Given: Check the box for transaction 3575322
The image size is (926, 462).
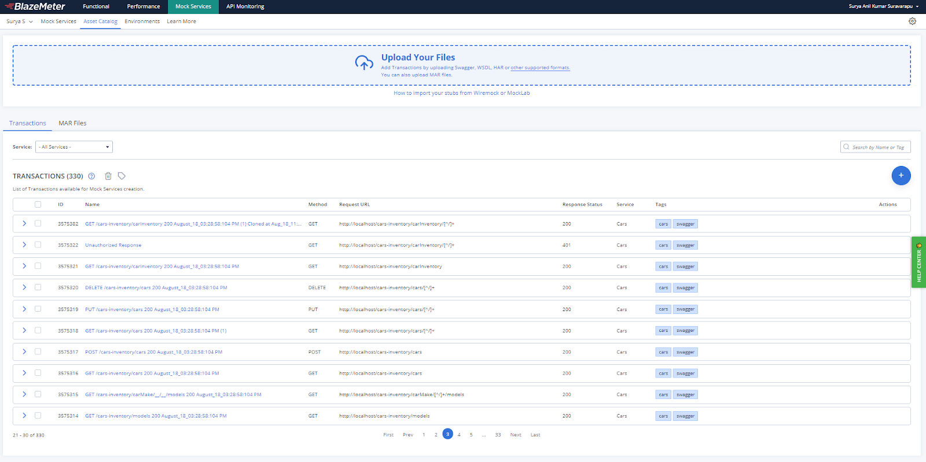Looking at the screenshot, I should click(x=38, y=245).
